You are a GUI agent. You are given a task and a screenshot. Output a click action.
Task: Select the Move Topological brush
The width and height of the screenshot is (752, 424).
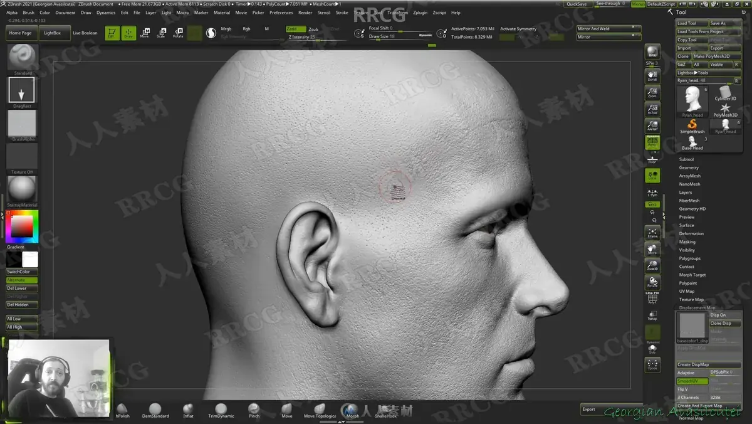[320, 411]
